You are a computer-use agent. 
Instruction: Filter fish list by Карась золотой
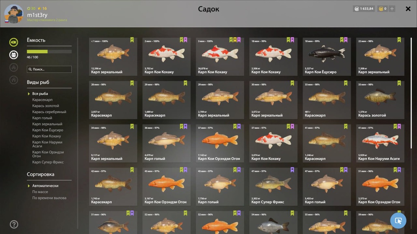[x=46, y=106]
